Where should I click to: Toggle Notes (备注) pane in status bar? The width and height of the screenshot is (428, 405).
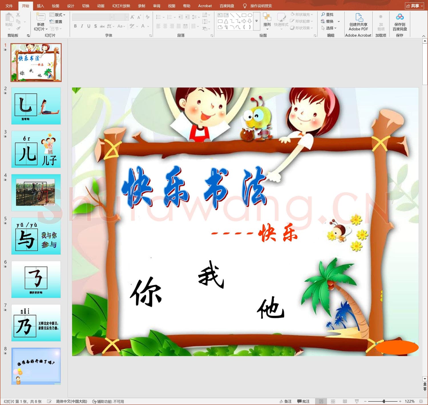coord(286,401)
